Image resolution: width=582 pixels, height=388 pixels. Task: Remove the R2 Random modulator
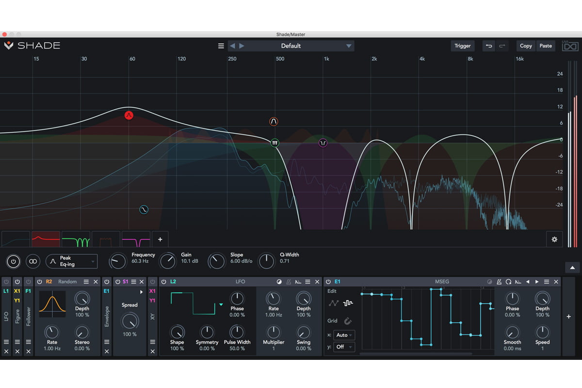tap(96, 282)
